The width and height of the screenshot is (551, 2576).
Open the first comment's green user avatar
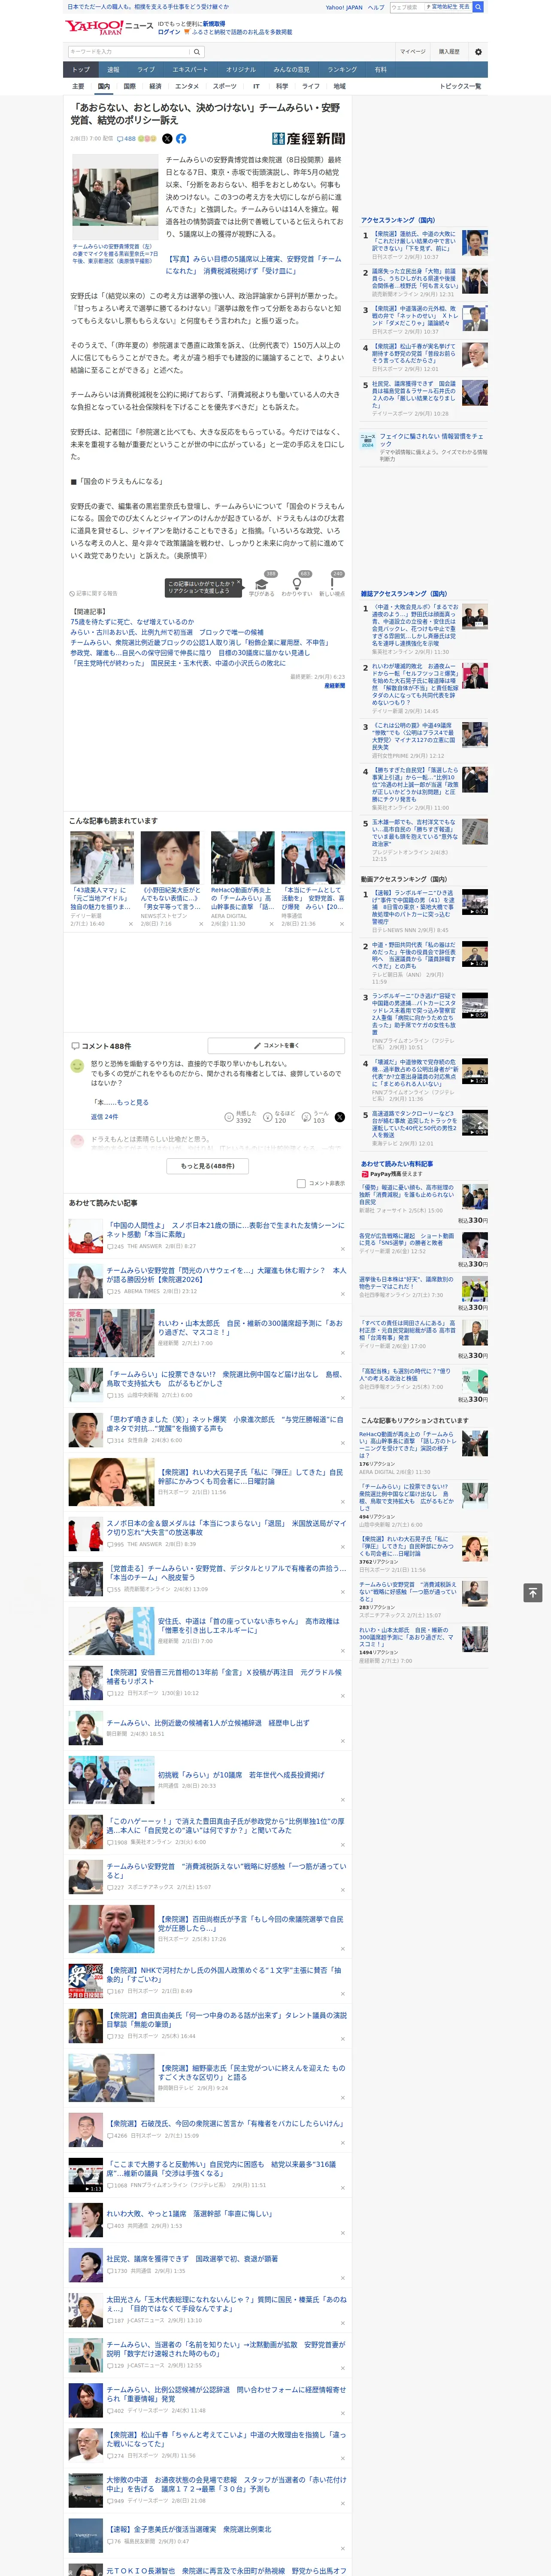click(77, 1066)
